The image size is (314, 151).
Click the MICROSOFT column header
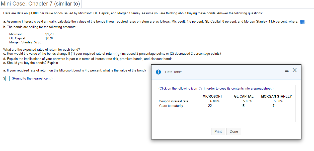pos(212,96)
